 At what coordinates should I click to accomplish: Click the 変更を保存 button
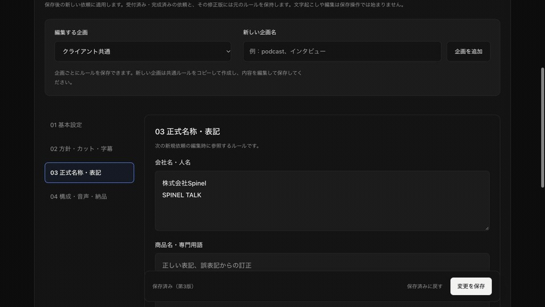471,286
